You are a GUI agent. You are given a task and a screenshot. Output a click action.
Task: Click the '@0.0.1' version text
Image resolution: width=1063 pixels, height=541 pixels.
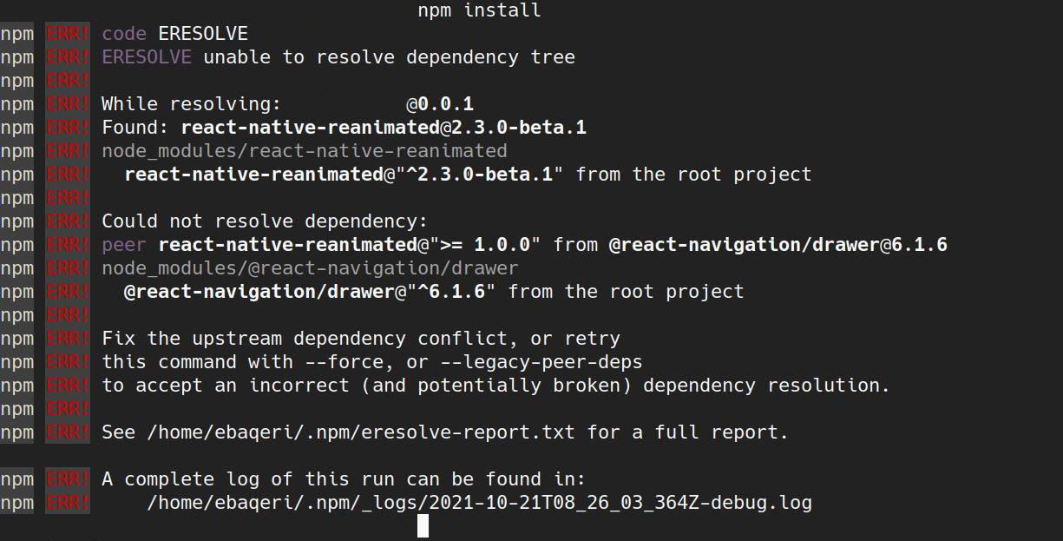[440, 104]
